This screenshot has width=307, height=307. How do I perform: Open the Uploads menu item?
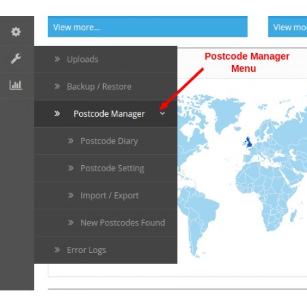click(106, 60)
